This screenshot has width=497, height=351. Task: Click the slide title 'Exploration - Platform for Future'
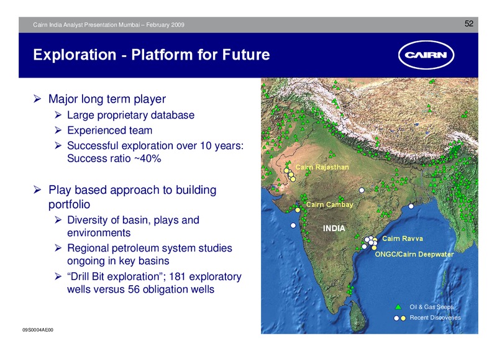[152, 55]
